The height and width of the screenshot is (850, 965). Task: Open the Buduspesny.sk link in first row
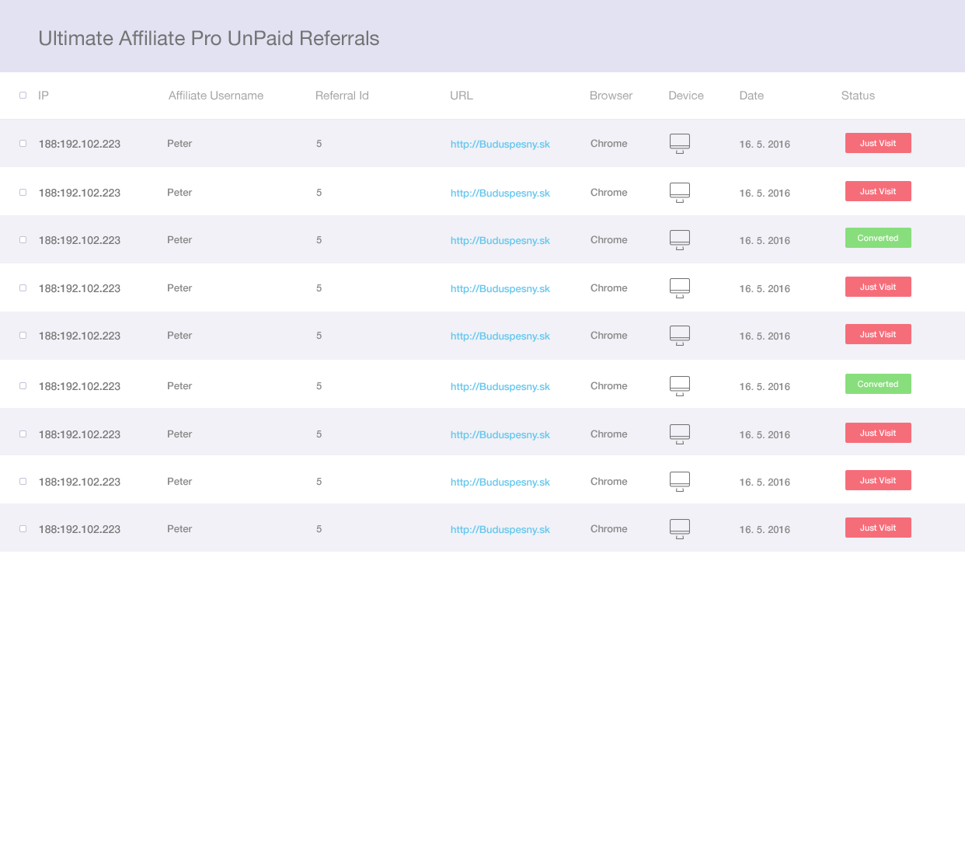pos(500,144)
